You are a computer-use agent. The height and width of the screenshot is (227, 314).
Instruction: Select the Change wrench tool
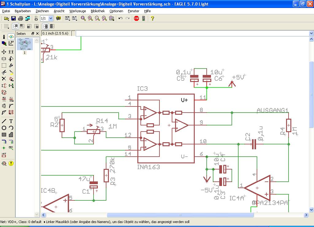[x=11, y=65]
